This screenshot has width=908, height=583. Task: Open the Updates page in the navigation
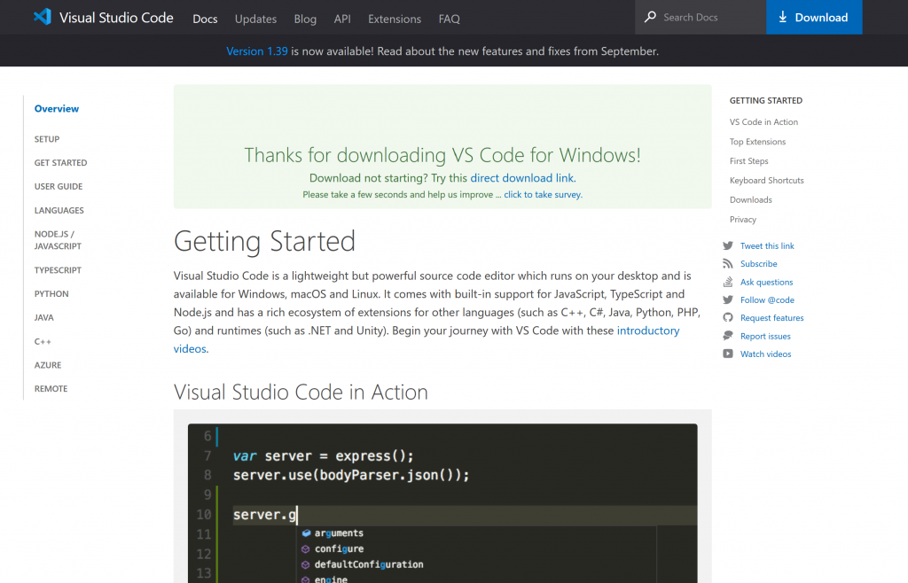(x=255, y=19)
